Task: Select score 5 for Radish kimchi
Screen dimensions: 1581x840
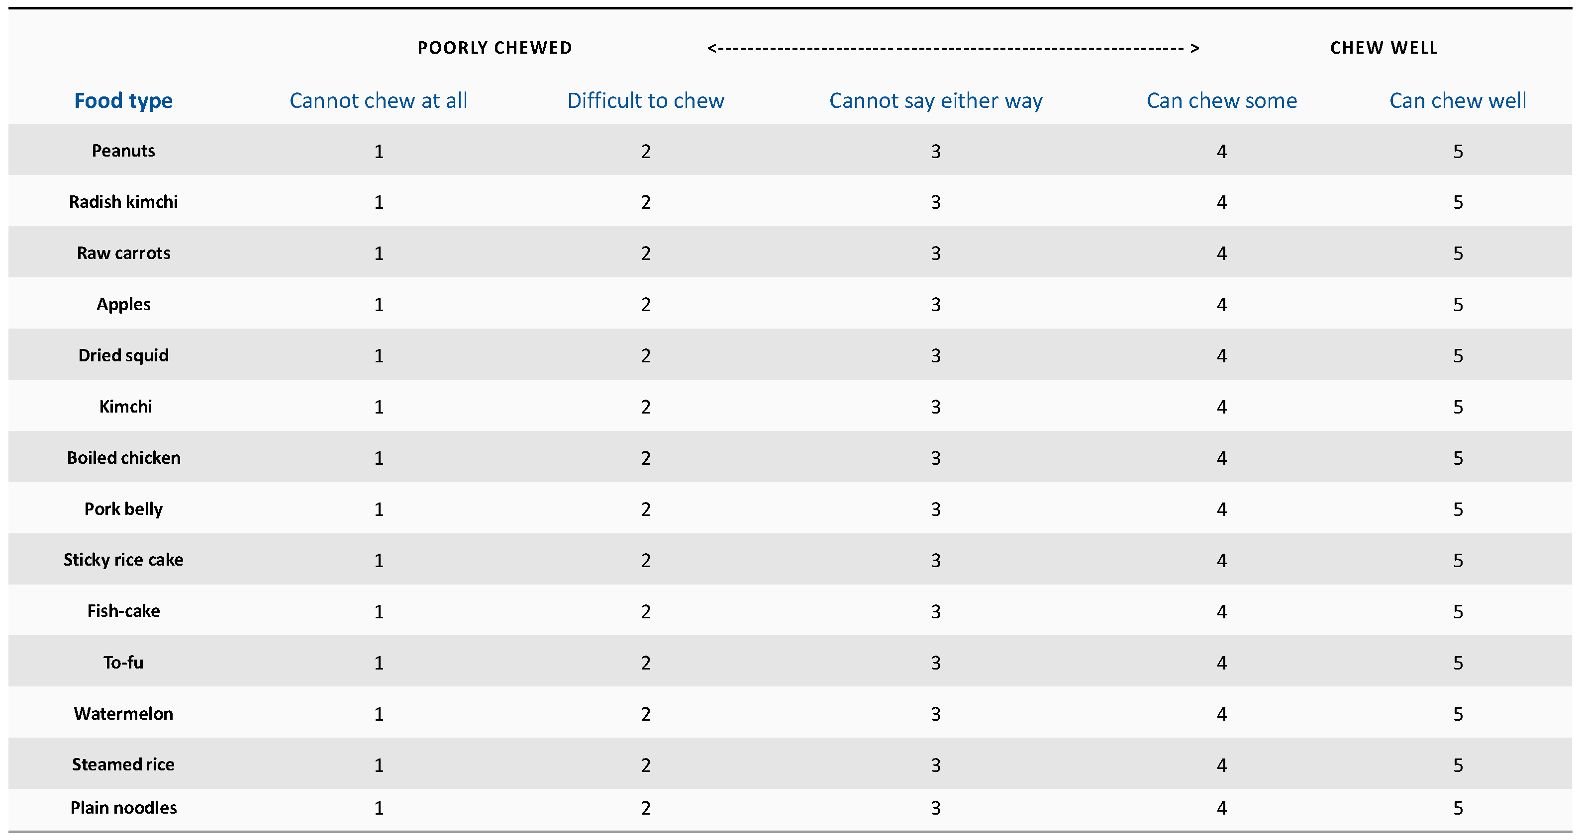Action: [x=1458, y=202]
